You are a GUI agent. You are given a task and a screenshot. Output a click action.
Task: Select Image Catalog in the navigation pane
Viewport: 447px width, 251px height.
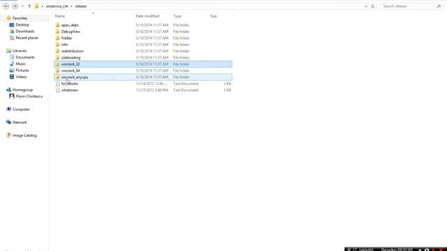click(24, 135)
